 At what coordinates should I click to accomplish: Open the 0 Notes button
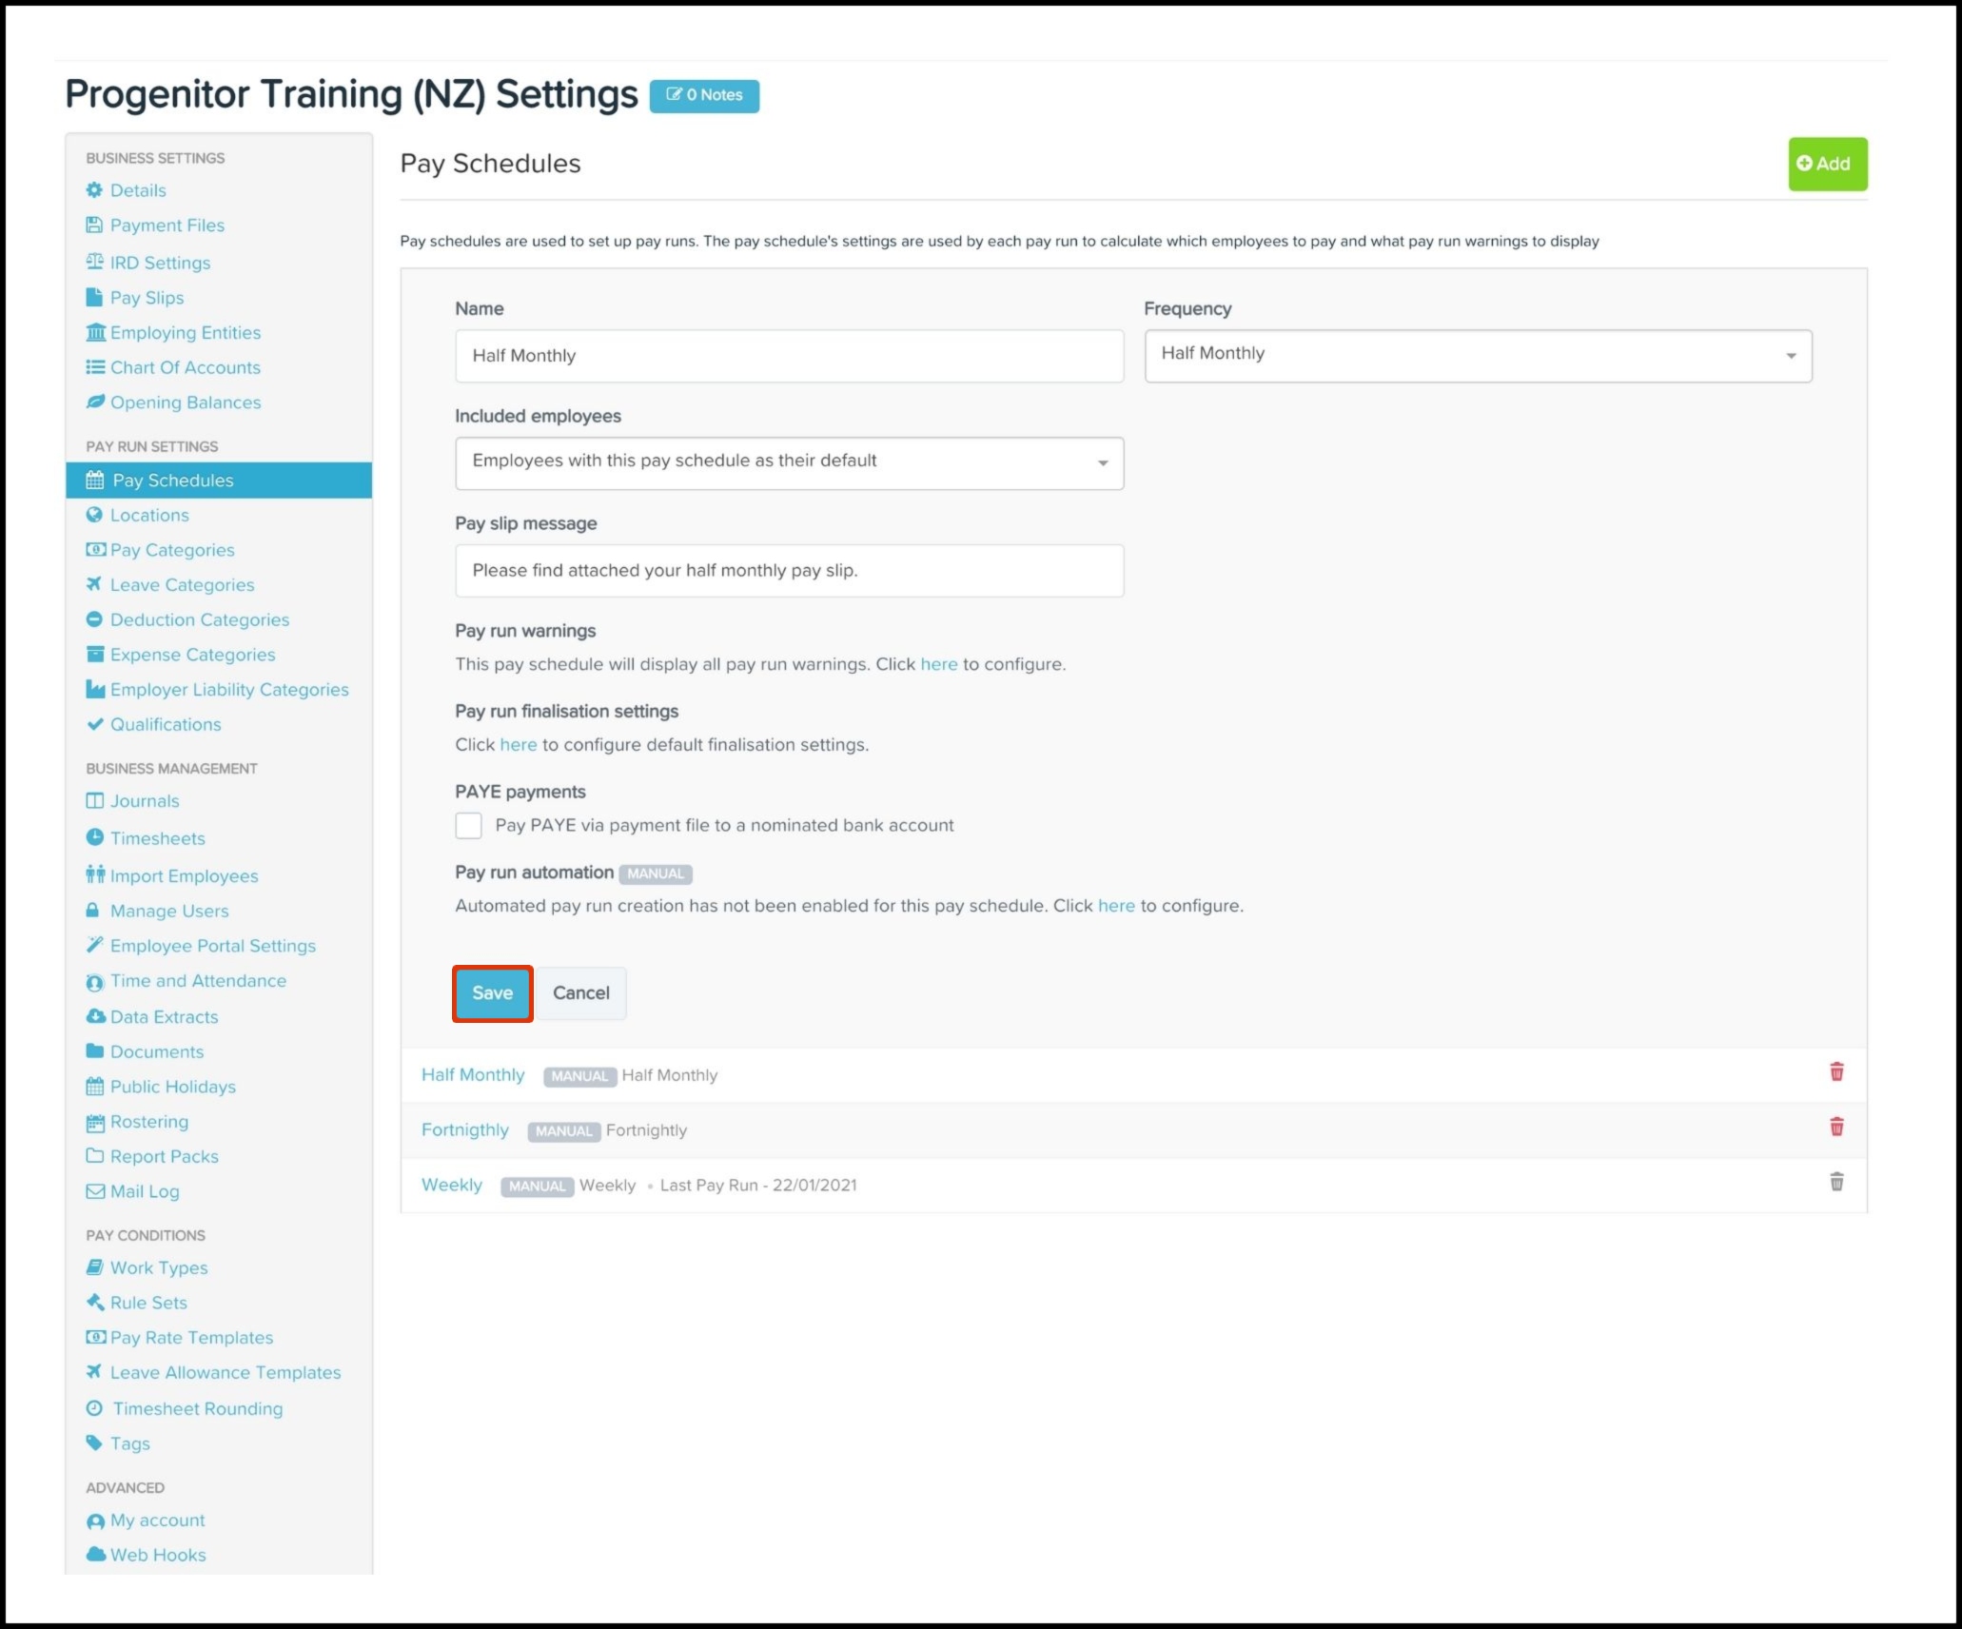click(704, 95)
